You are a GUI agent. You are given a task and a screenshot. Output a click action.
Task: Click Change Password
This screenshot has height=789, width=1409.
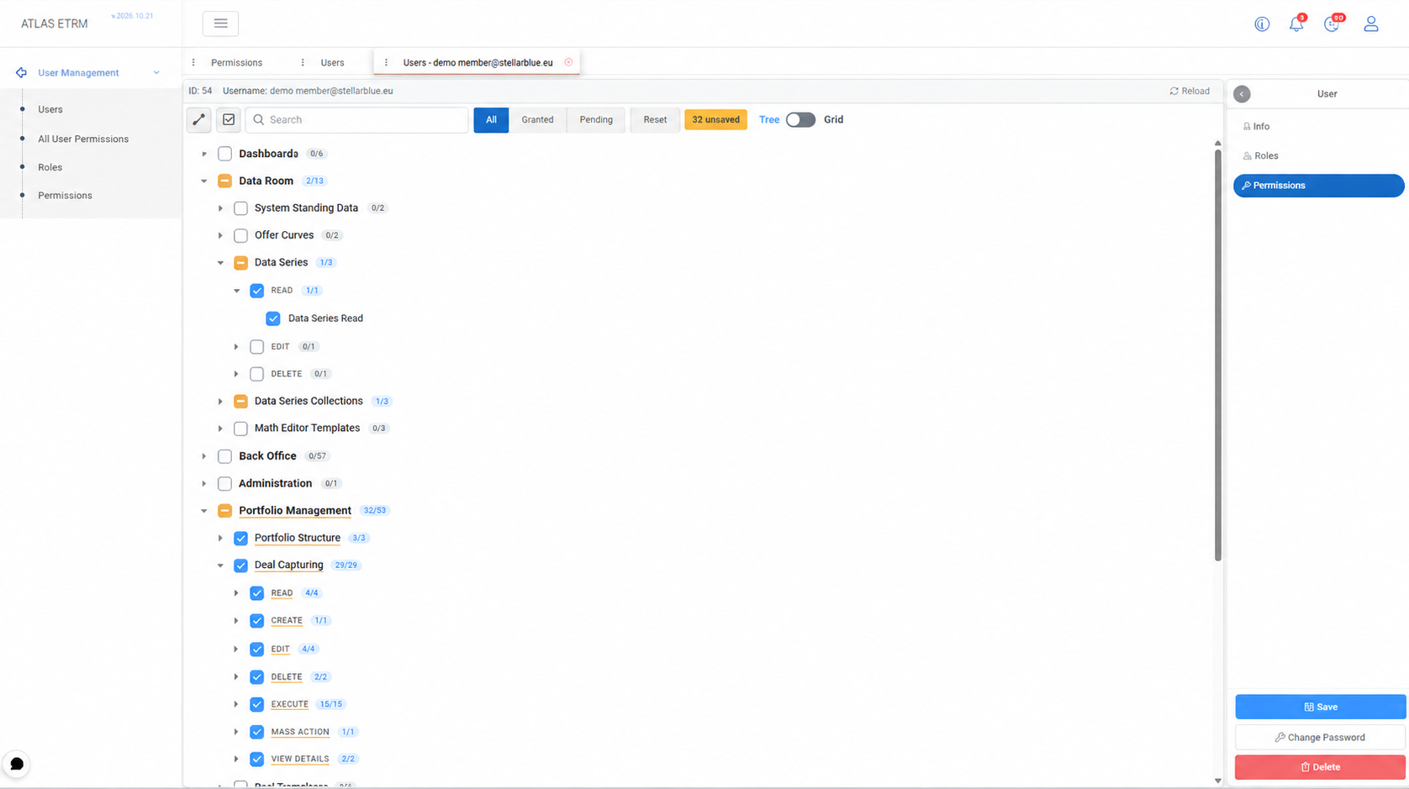(x=1320, y=737)
